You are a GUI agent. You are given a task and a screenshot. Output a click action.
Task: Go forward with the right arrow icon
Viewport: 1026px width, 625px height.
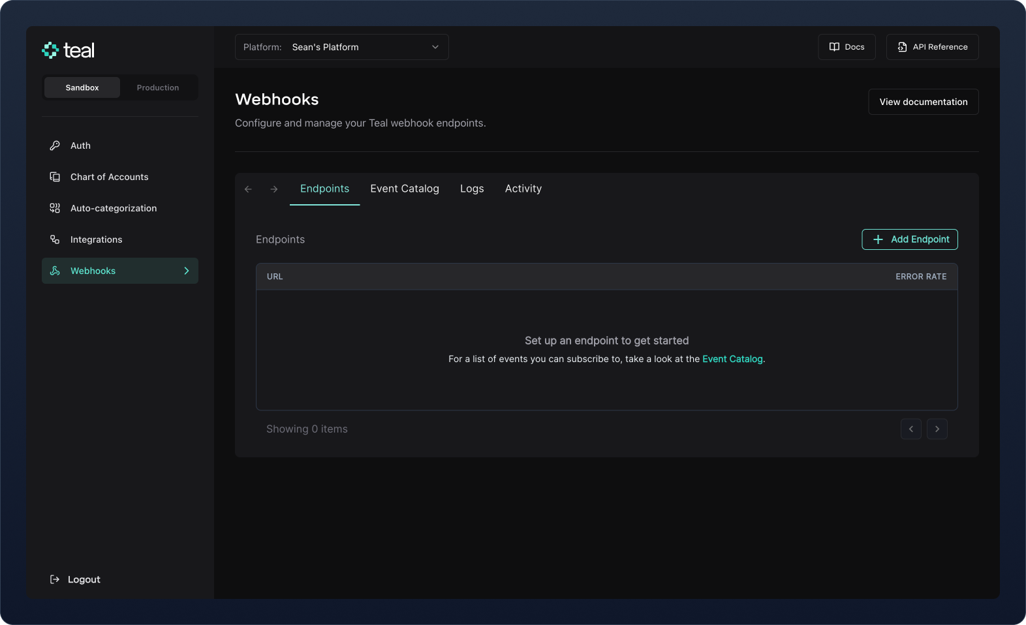point(274,189)
